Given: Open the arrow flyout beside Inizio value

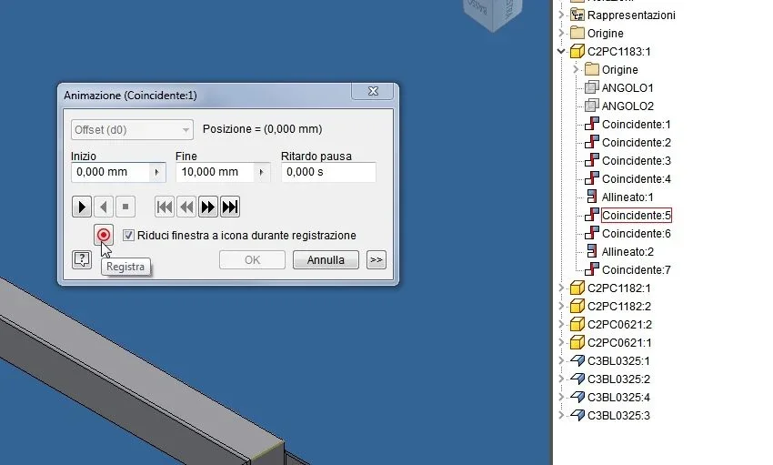Looking at the screenshot, I should (156, 172).
